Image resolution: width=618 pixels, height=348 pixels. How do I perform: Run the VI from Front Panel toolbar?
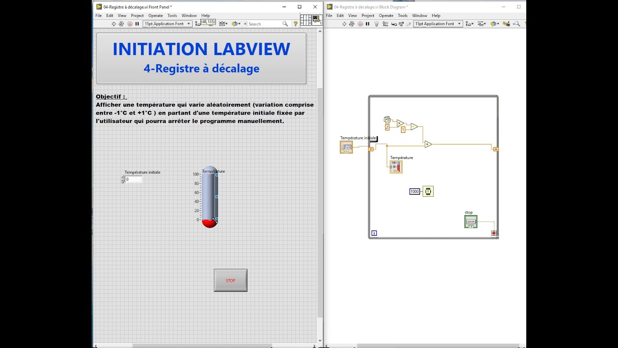click(114, 24)
